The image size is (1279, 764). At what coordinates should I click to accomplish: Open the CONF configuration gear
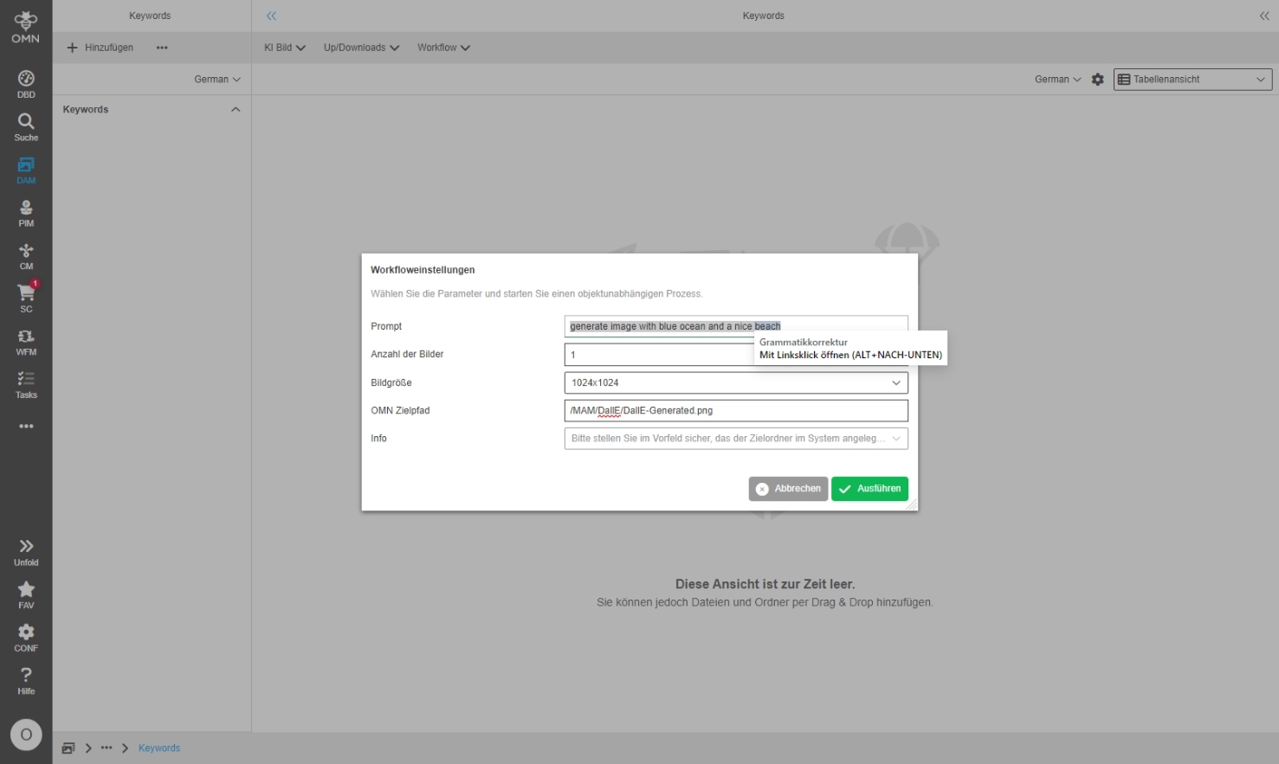[26, 638]
